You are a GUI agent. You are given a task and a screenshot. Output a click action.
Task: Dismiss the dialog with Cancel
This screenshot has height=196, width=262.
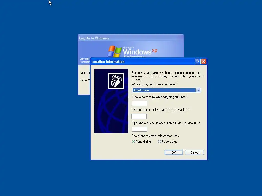click(x=194, y=153)
